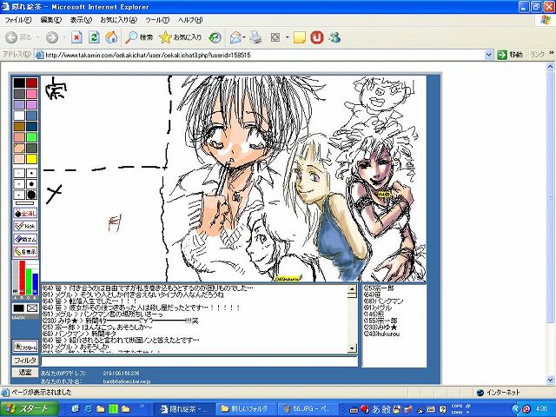Select the Nok checkmark tool
The image size is (556, 417).
(25, 226)
